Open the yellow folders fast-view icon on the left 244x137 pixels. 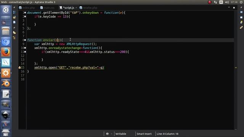click(x=14, y=33)
